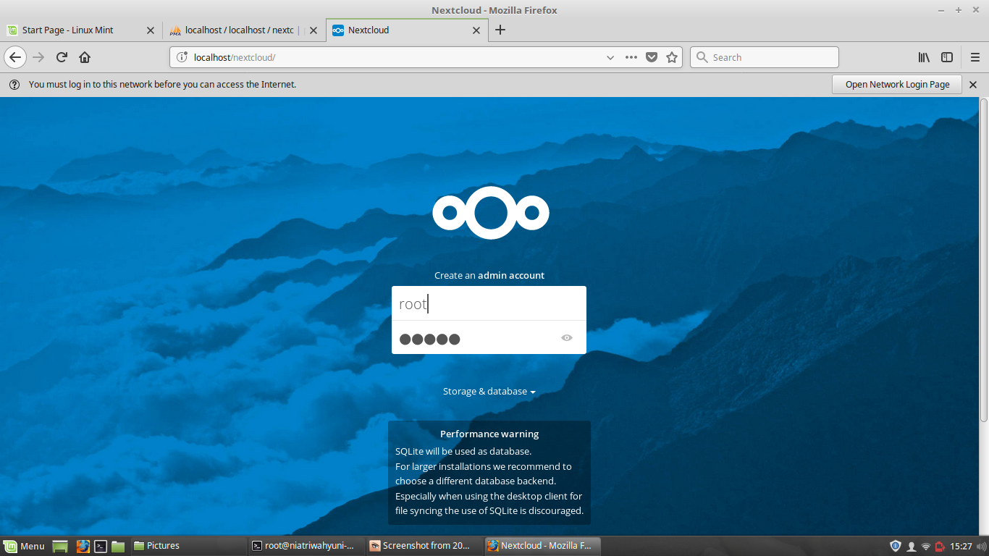Click the page actions ellipsis icon
The height and width of the screenshot is (556, 989).
click(631, 56)
